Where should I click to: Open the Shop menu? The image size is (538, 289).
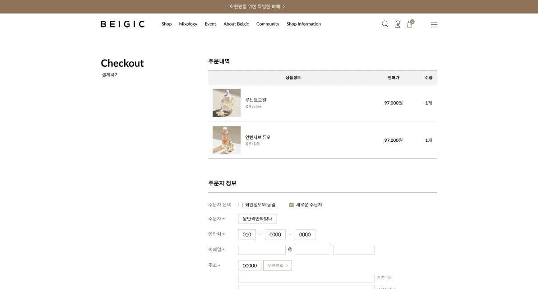pos(167,24)
